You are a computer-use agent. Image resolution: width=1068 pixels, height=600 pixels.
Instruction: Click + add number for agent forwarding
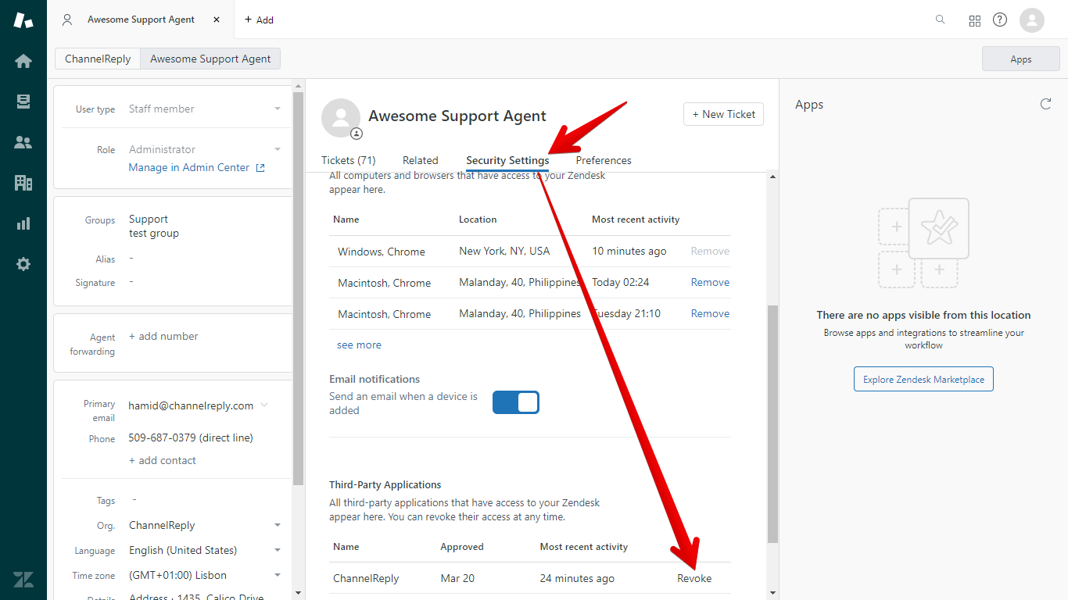[163, 336]
